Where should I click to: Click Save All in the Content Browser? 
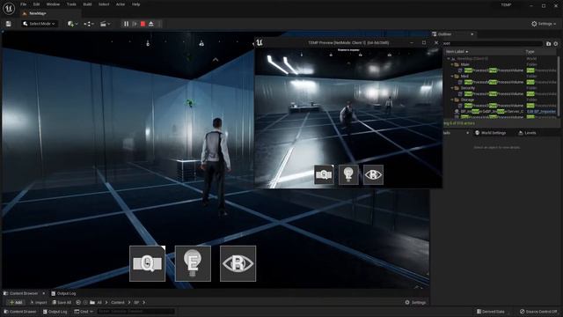pyautogui.click(x=62, y=302)
